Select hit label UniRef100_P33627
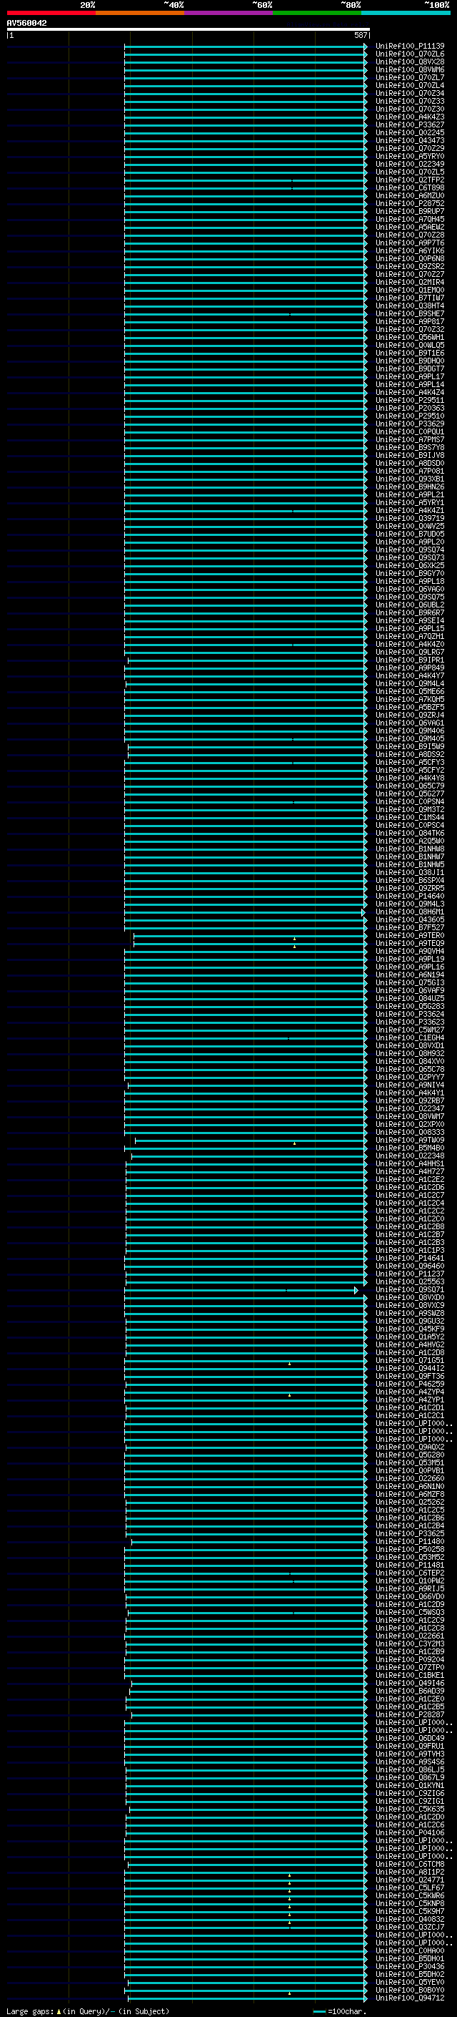Viewport: 457px width, 2017px height. 409,124
